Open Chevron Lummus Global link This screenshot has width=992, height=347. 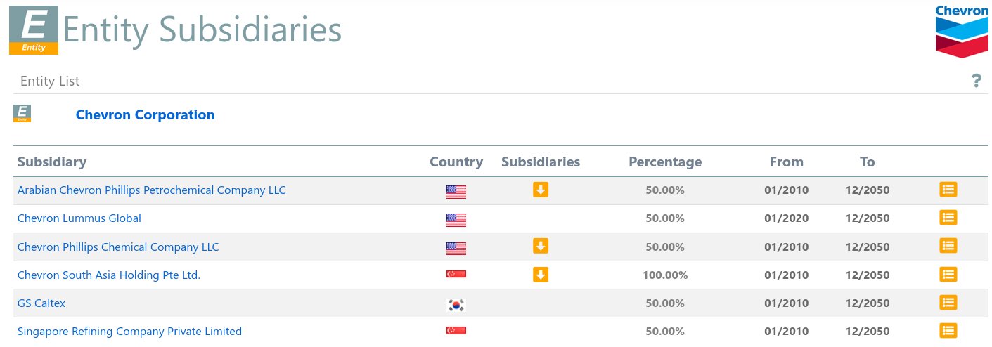click(79, 218)
